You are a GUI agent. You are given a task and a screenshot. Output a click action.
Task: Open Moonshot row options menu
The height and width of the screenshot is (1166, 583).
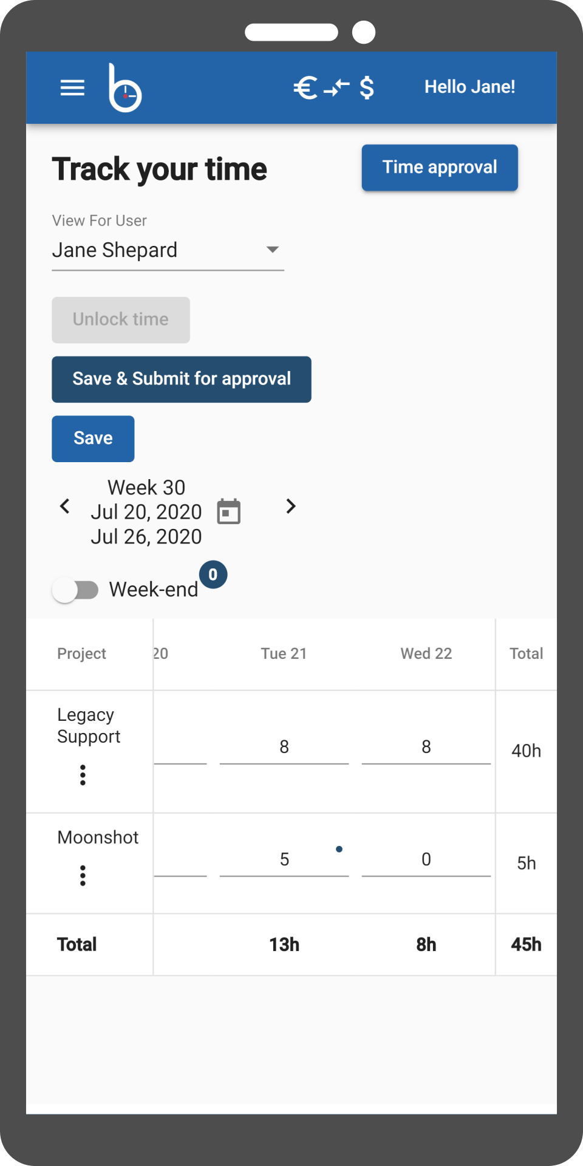[83, 875]
